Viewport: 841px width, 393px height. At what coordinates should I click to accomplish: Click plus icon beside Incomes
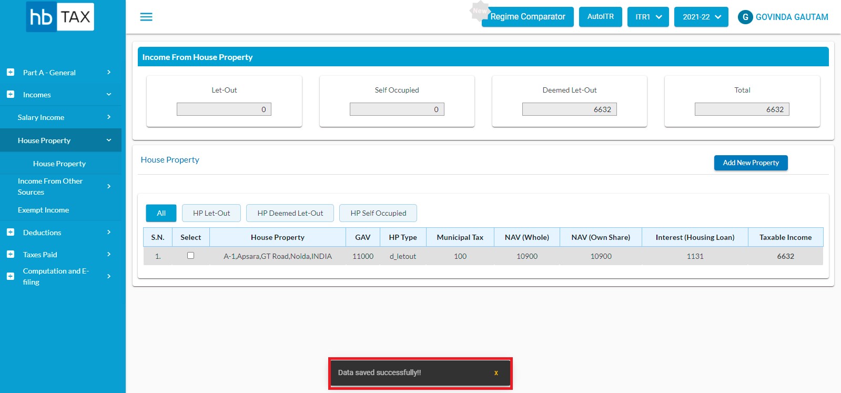(10, 94)
